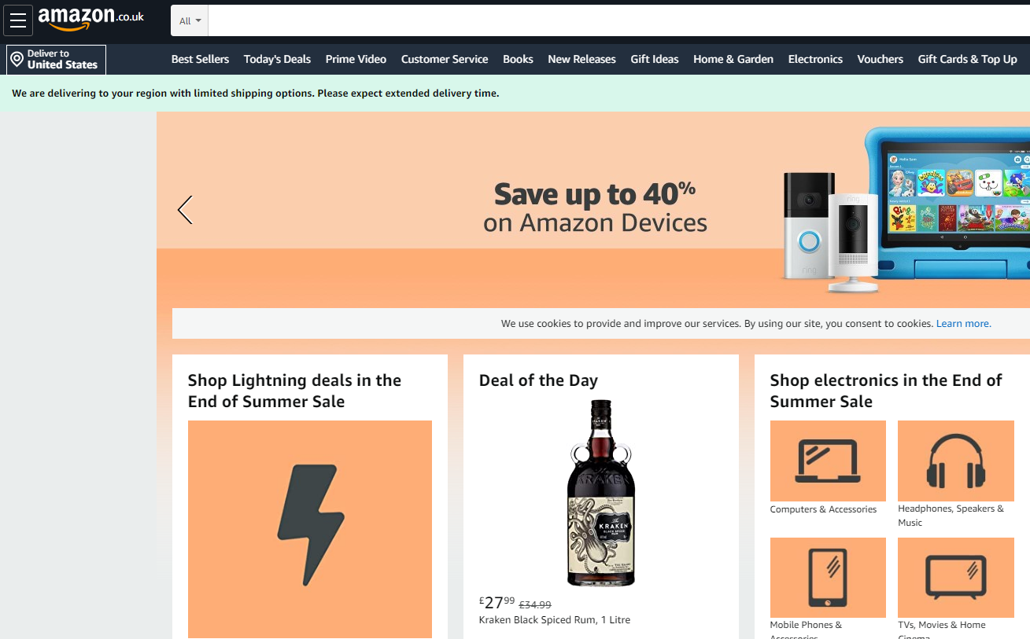Screen dimensions: 1030x639
Task: Open the hamburger navigation menu
Action: tap(18, 20)
